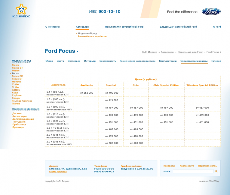
Task: Open the Допоборудование link
Action: click(23, 119)
